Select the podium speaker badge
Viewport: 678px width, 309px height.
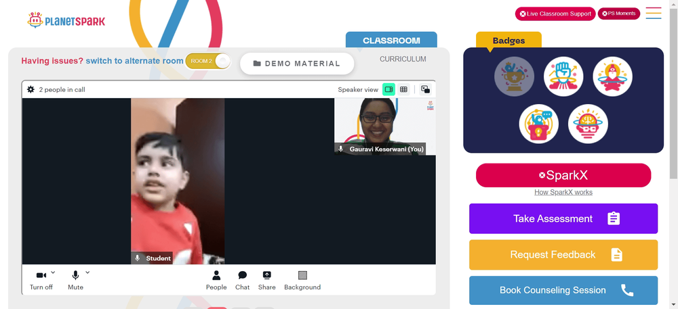coord(539,124)
